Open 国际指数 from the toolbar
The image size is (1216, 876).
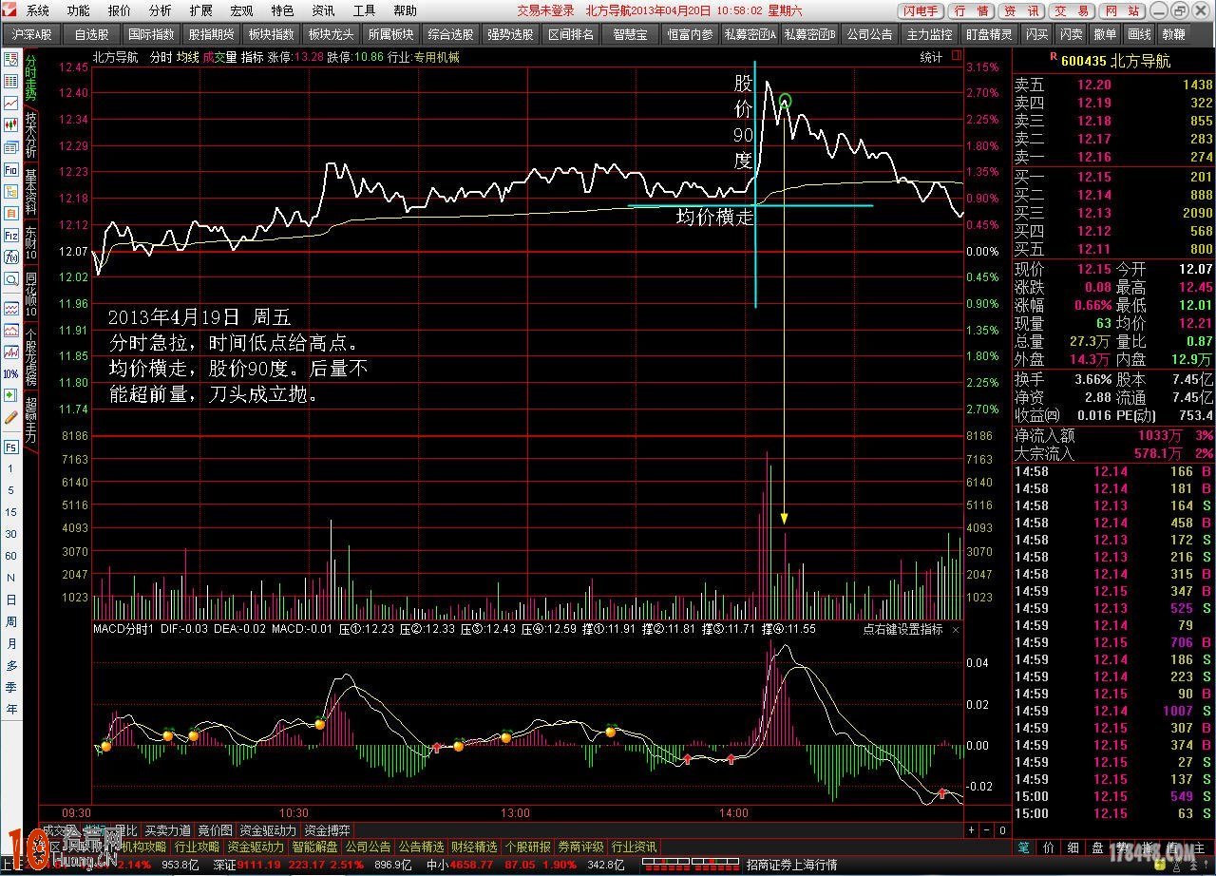point(152,34)
